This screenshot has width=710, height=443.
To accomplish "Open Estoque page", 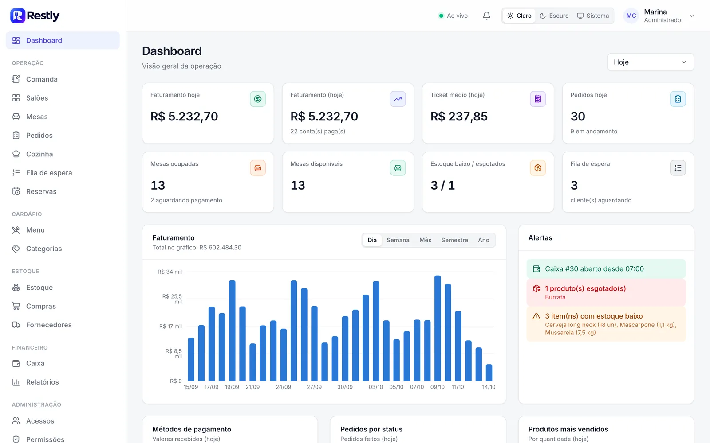I will (63, 288).
